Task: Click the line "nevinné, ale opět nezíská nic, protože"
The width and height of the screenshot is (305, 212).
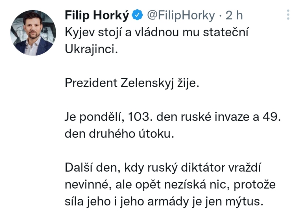Action: [x=170, y=185]
